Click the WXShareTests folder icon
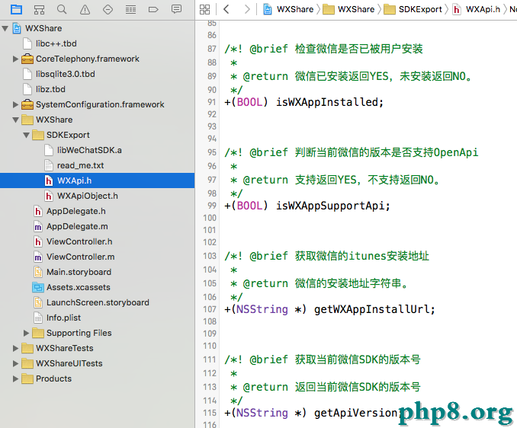The width and height of the screenshot is (517, 428). click(x=27, y=348)
